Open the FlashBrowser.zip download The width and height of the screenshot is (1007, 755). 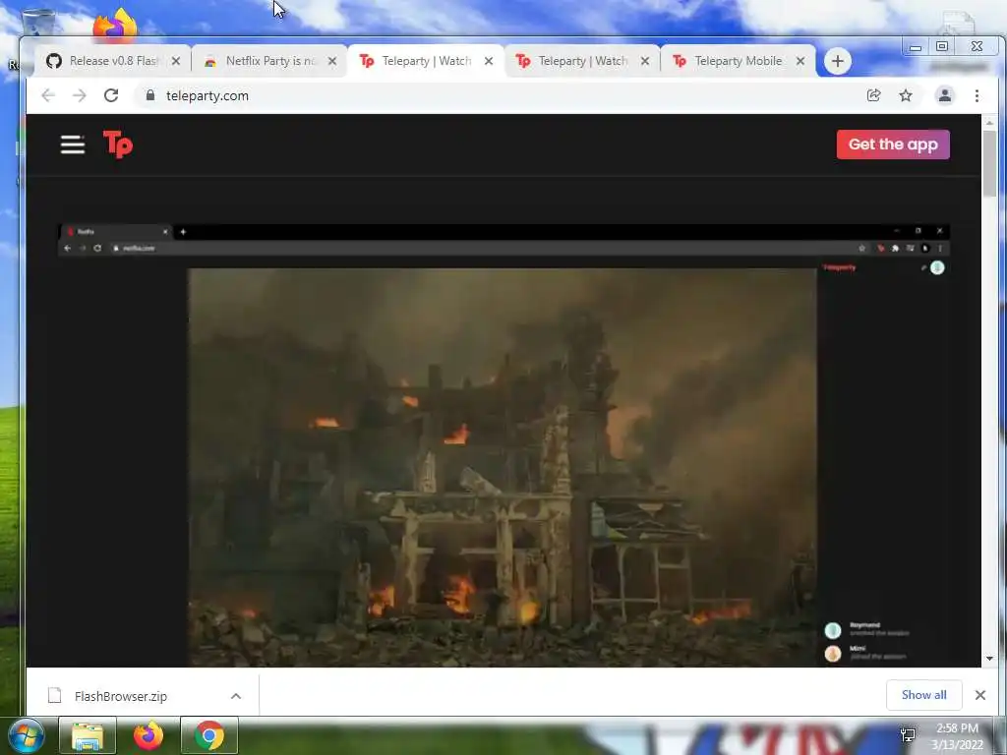click(x=120, y=696)
